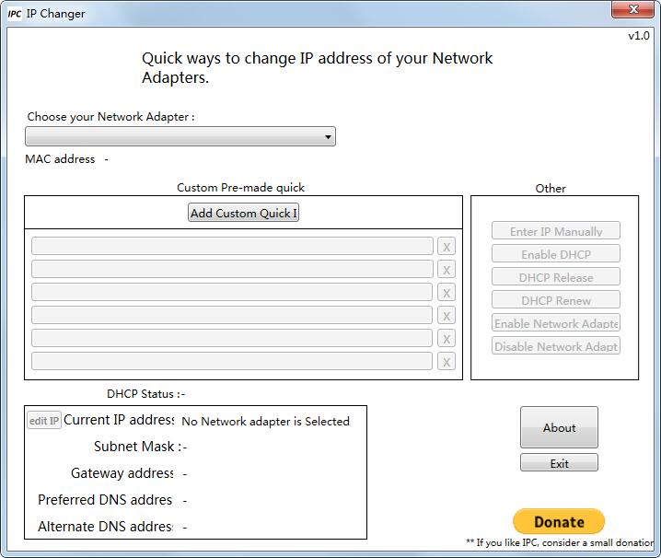Click Disable Network Adapter
Screen dimensions: 661x558
point(555,346)
